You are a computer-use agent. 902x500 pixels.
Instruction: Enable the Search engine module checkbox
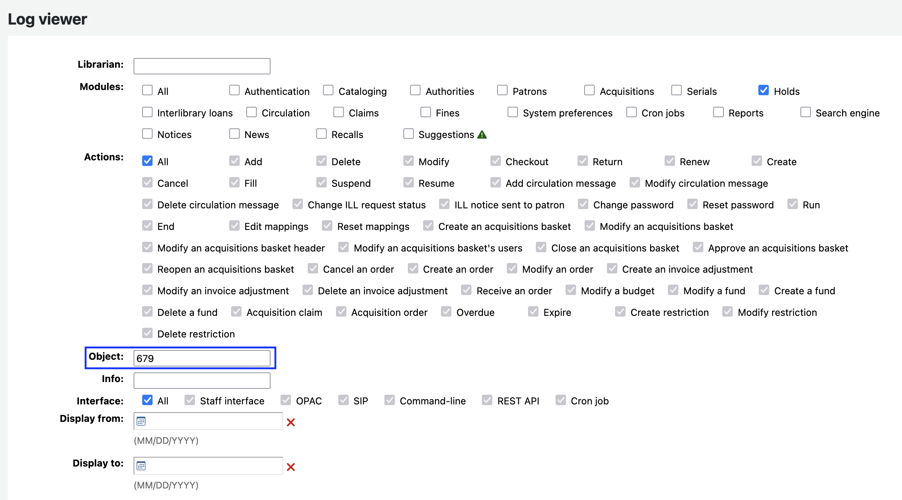pyautogui.click(x=806, y=112)
